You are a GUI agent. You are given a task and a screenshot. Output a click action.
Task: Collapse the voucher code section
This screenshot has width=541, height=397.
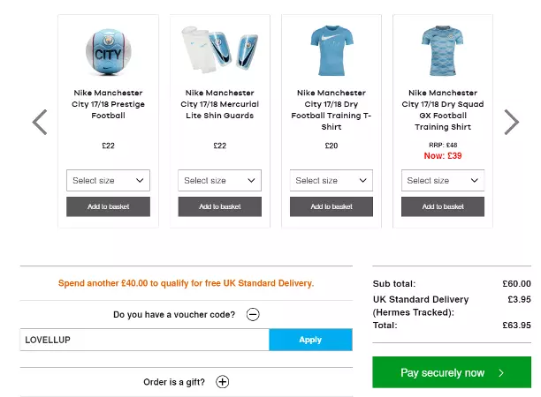(x=253, y=314)
